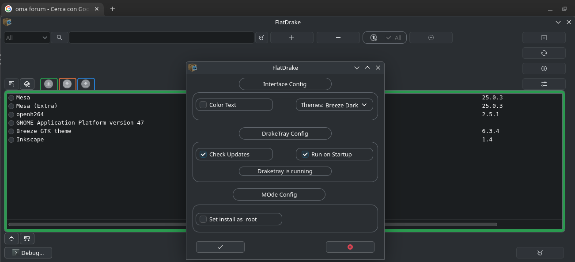This screenshot has width=575, height=262.
Task: Click into the search text field
Action: click(x=162, y=38)
